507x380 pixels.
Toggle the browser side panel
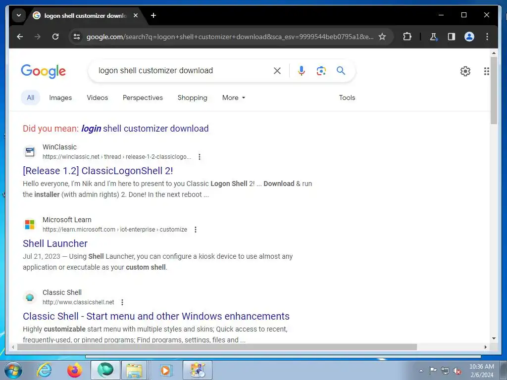[452, 37]
